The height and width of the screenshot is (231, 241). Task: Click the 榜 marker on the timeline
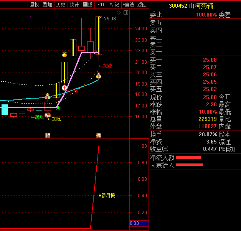99,135
